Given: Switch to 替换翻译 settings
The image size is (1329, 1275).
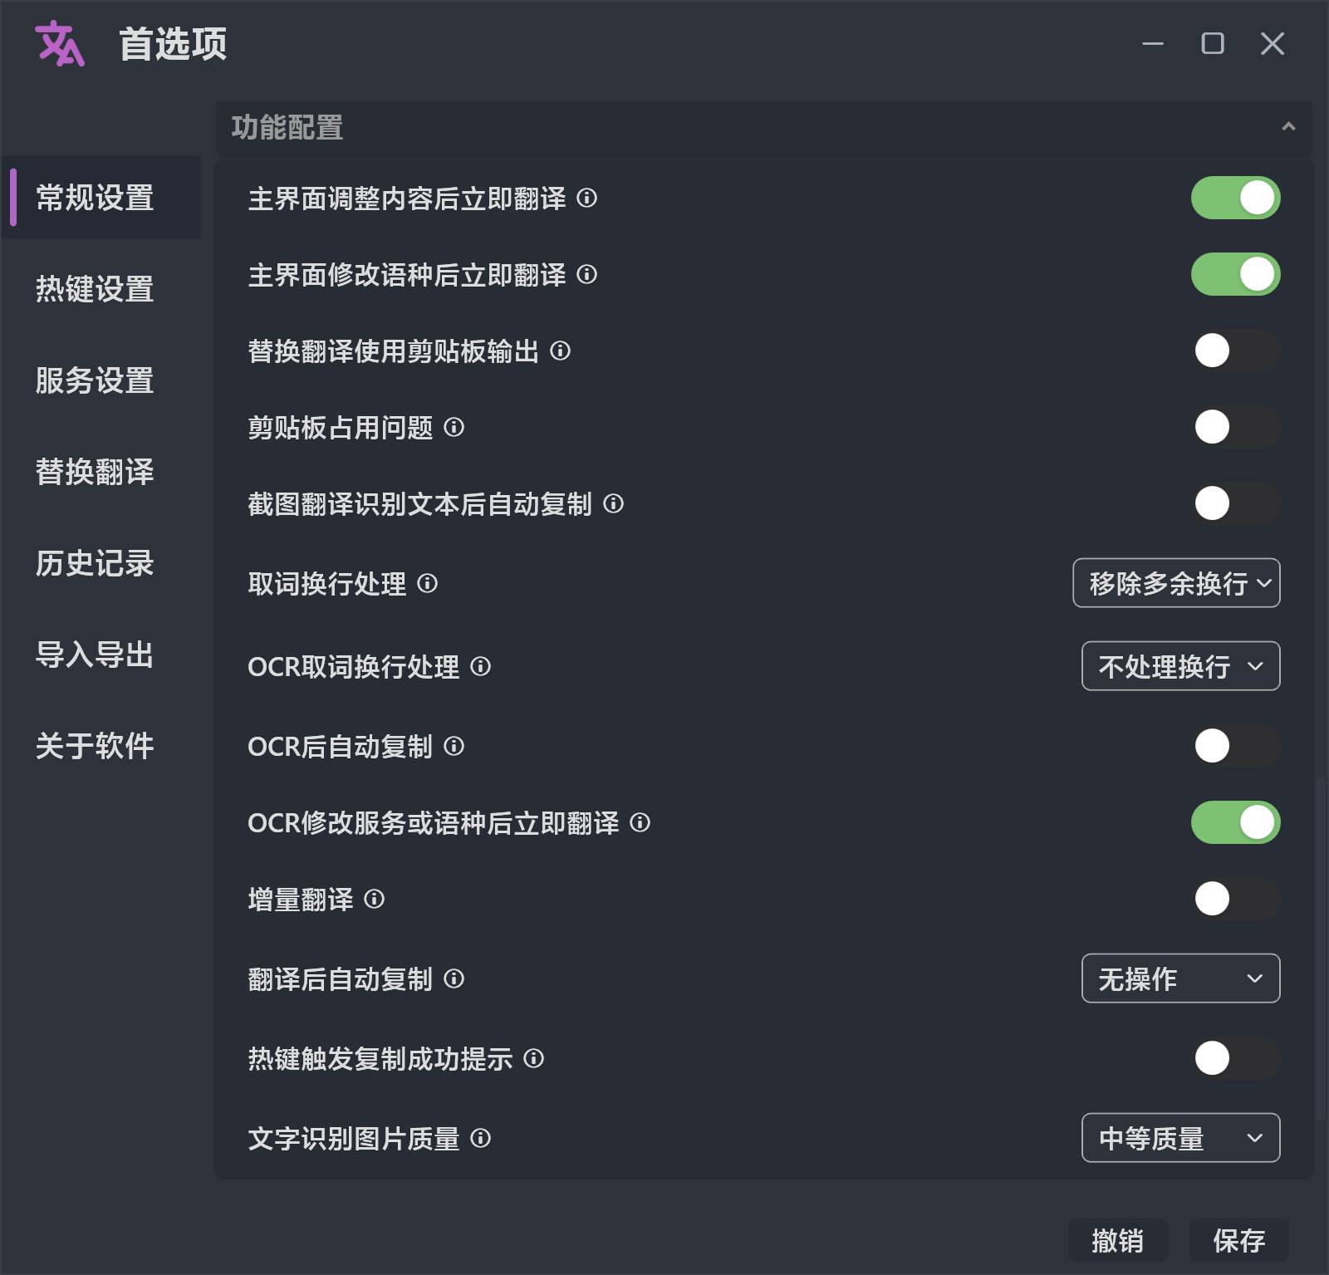Looking at the screenshot, I should [x=101, y=472].
